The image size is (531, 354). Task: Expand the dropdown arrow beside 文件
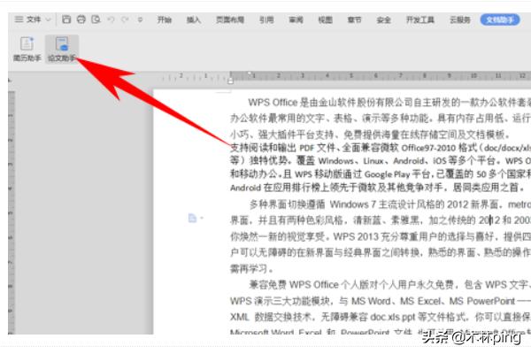[x=48, y=19]
